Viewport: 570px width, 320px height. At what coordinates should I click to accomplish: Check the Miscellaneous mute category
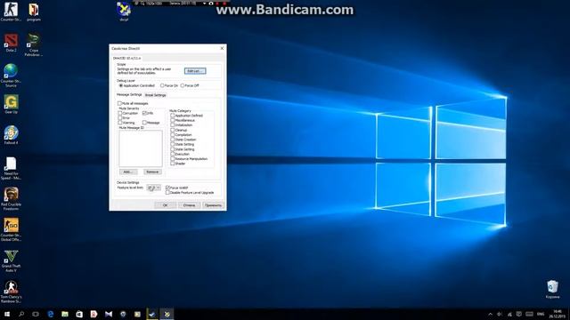(172, 120)
